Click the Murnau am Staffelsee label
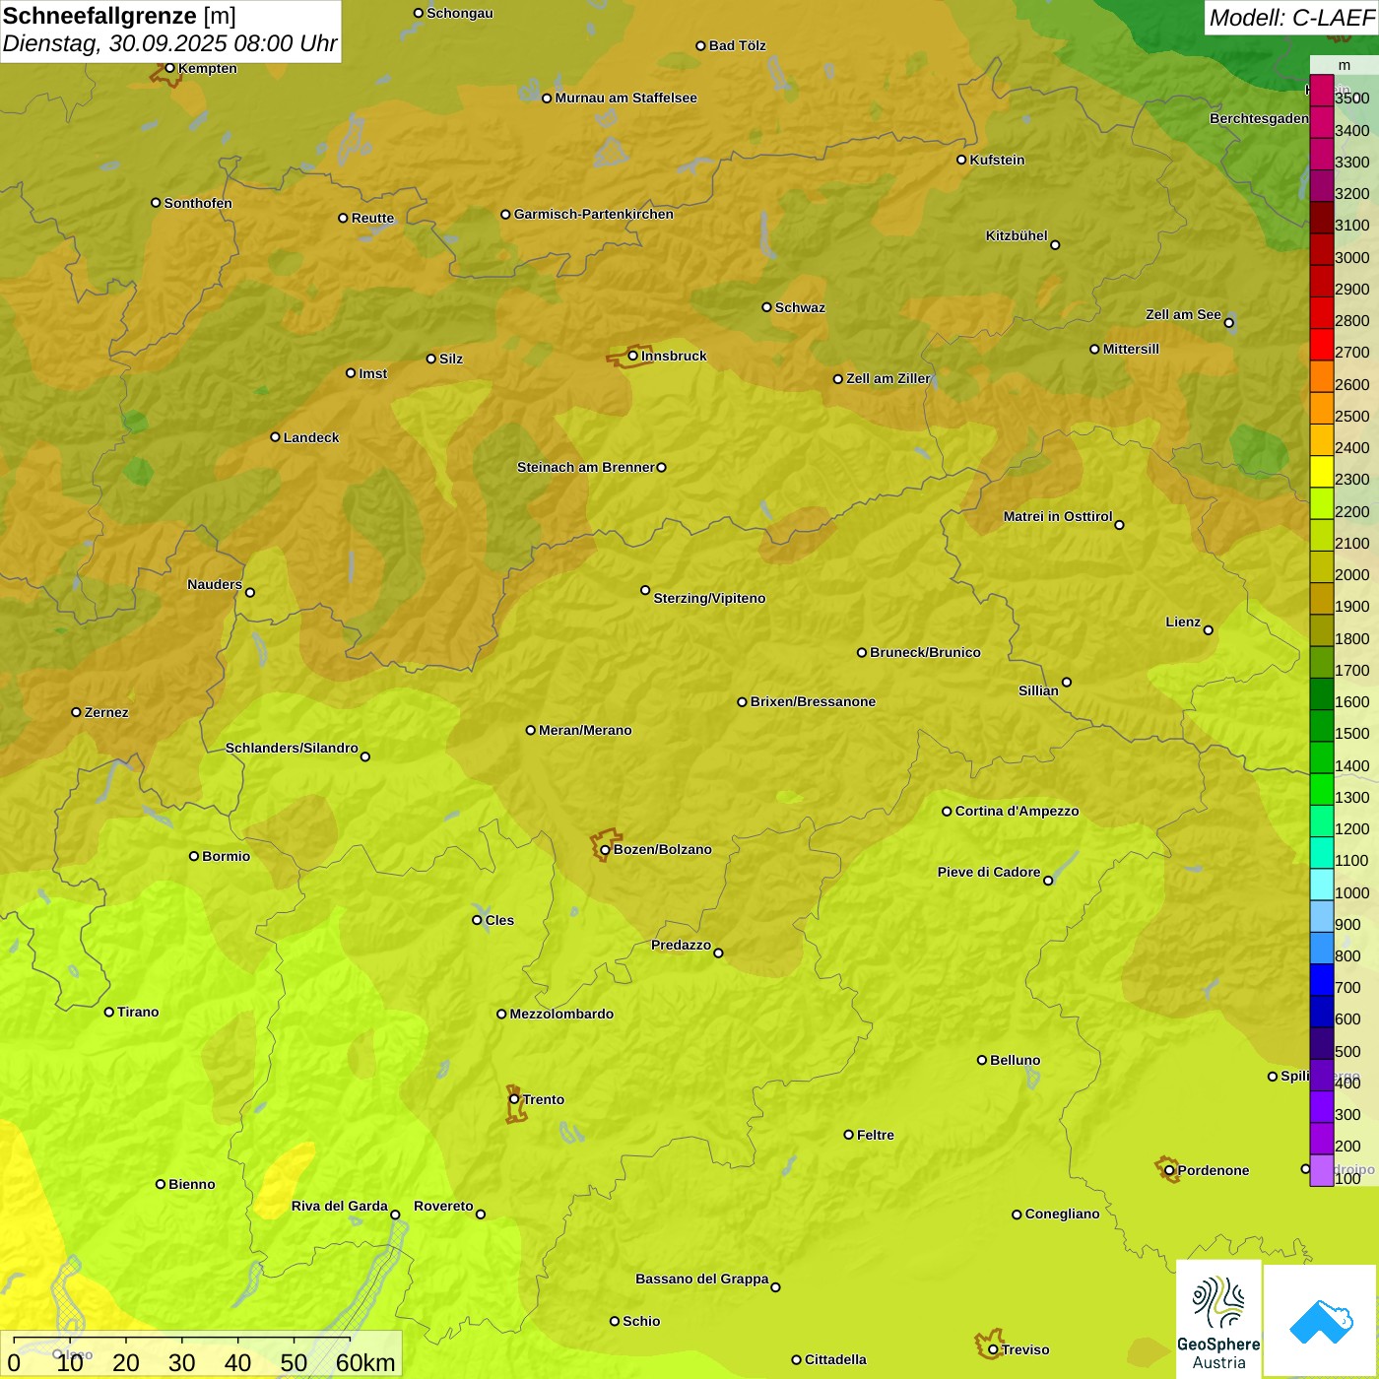This screenshot has width=1379, height=1379. (625, 98)
